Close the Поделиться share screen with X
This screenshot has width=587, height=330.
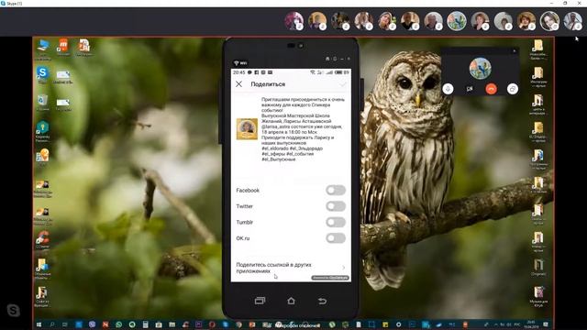tap(238, 84)
